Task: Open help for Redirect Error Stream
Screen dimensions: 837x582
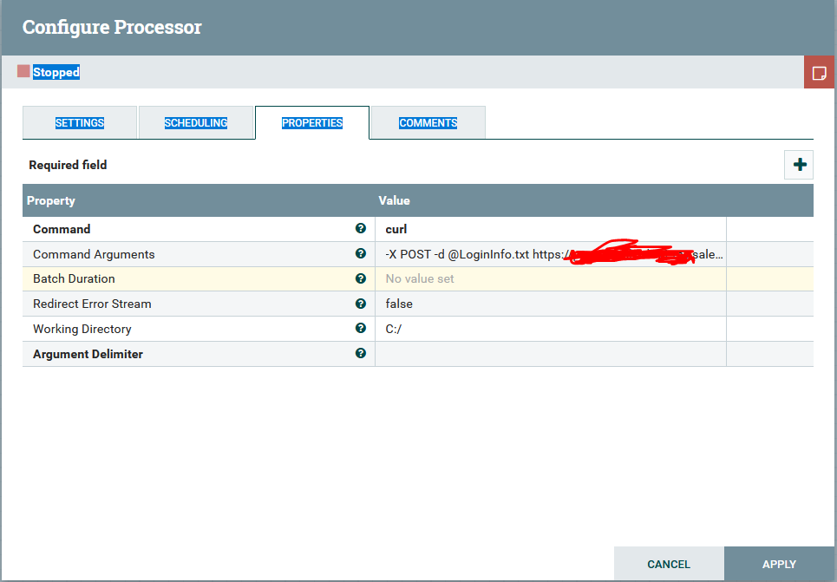Action: [361, 304]
